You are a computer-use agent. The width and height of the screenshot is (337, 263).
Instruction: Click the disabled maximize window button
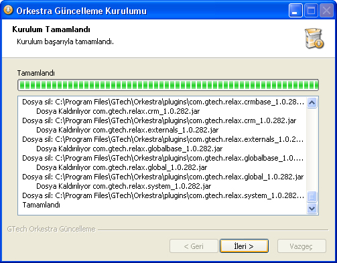point(311,10)
